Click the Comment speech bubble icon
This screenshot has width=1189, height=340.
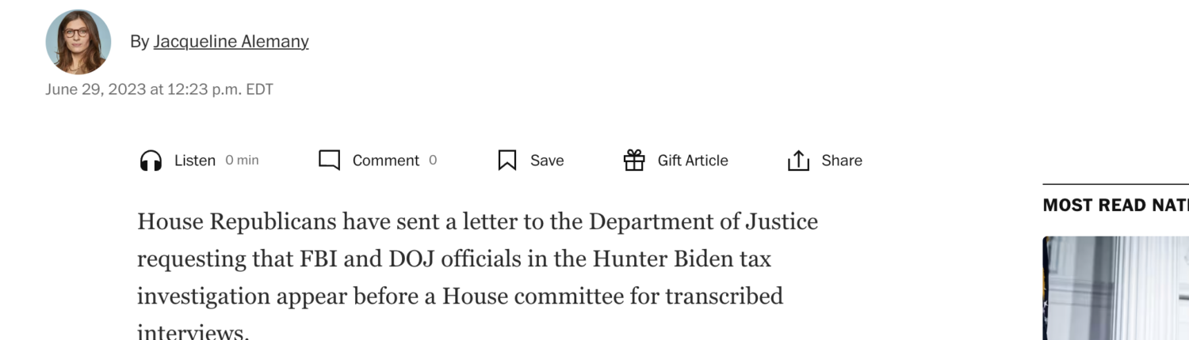[x=329, y=161]
